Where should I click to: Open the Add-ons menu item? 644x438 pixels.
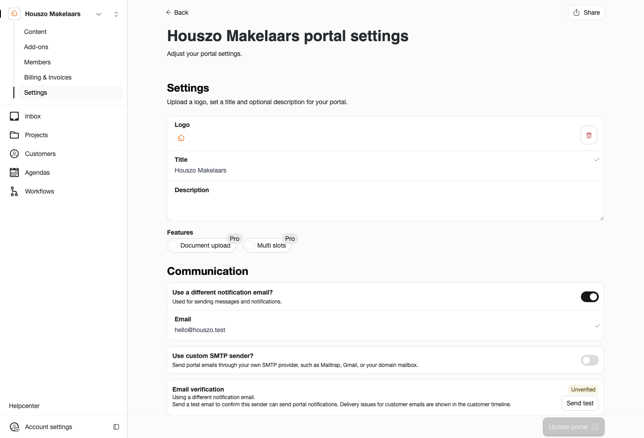coord(36,47)
